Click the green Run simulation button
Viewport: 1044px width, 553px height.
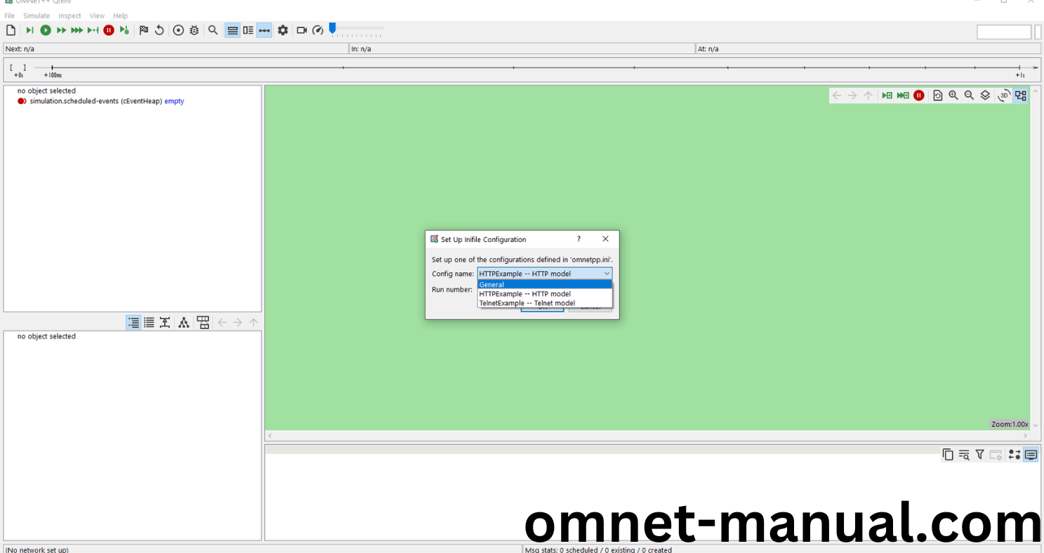46,30
